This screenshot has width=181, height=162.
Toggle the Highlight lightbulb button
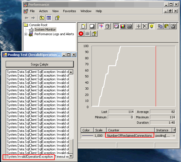pyautogui.click(x=151, y=26)
